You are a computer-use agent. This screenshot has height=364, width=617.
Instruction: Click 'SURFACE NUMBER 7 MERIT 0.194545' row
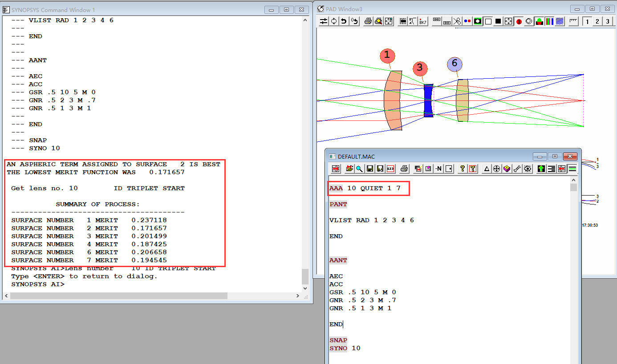[x=89, y=260]
